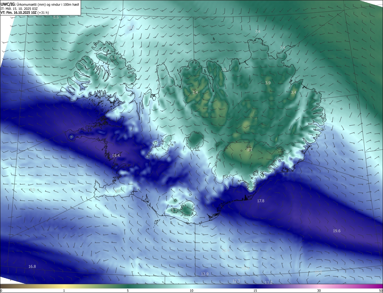This screenshot has width=383, height=293.
Task: Click the 7.5 value label on the map
Action: 224,70
